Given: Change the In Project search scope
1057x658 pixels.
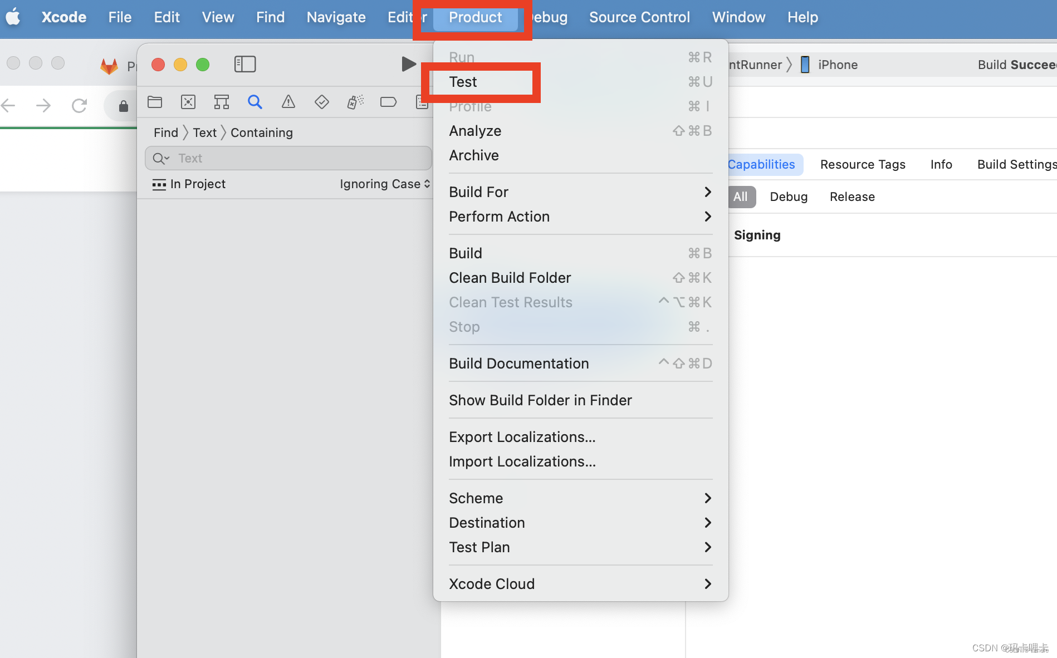Looking at the screenshot, I should coord(189,184).
